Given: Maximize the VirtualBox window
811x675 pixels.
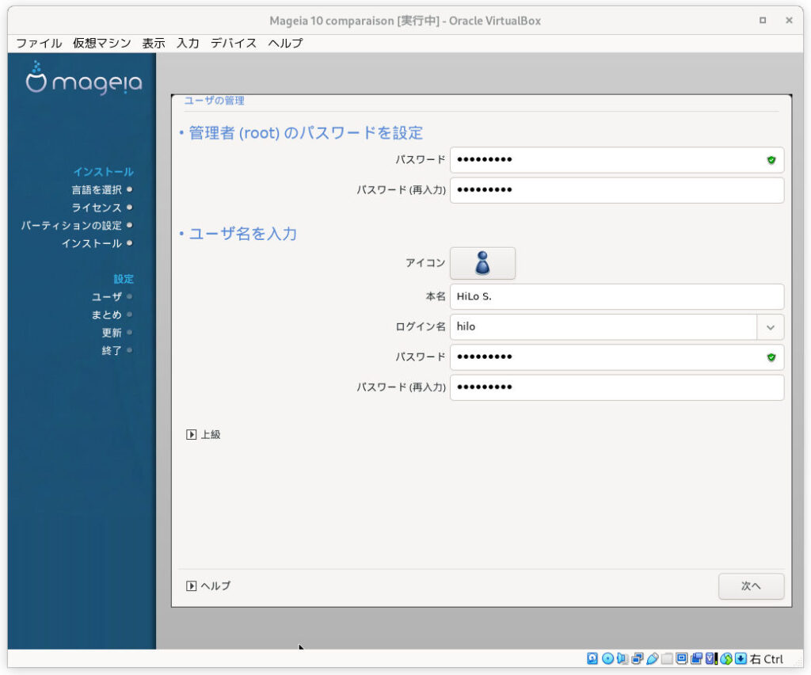Looking at the screenshot, I should click(763, 21).
